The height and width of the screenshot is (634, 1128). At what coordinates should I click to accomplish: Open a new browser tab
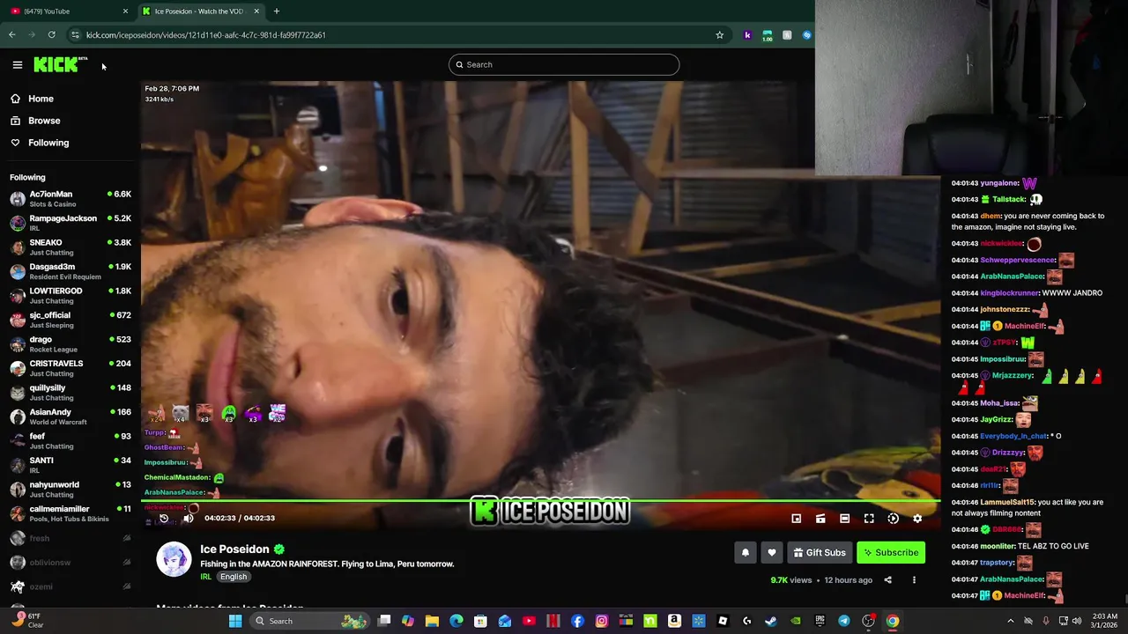click(x=276, y=11)
